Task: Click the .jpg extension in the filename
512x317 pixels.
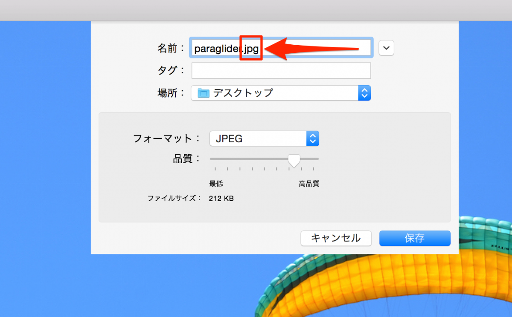Action: (251, 49)
